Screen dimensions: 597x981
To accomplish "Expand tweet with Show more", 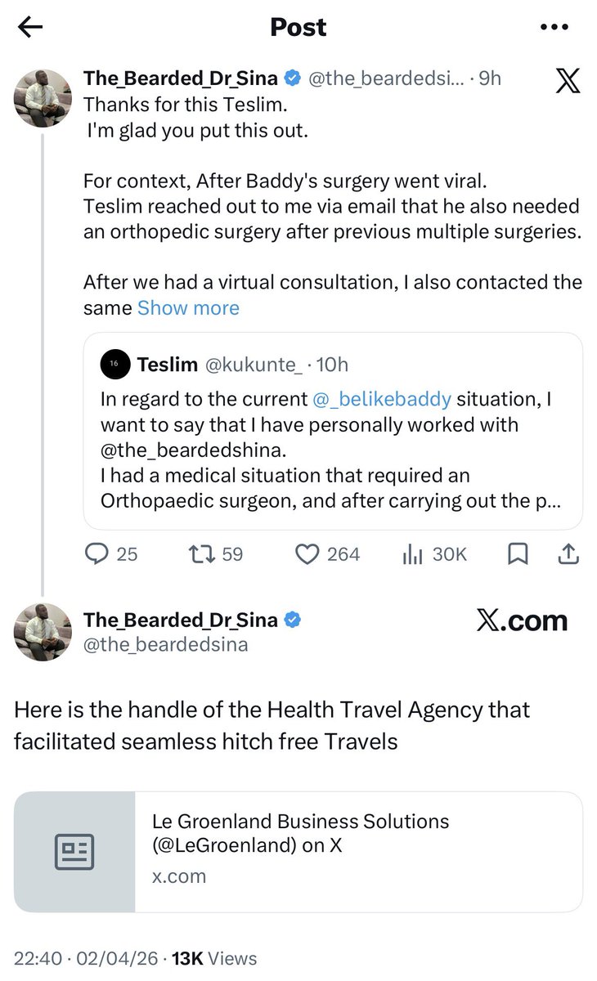I will coord(188,308).
